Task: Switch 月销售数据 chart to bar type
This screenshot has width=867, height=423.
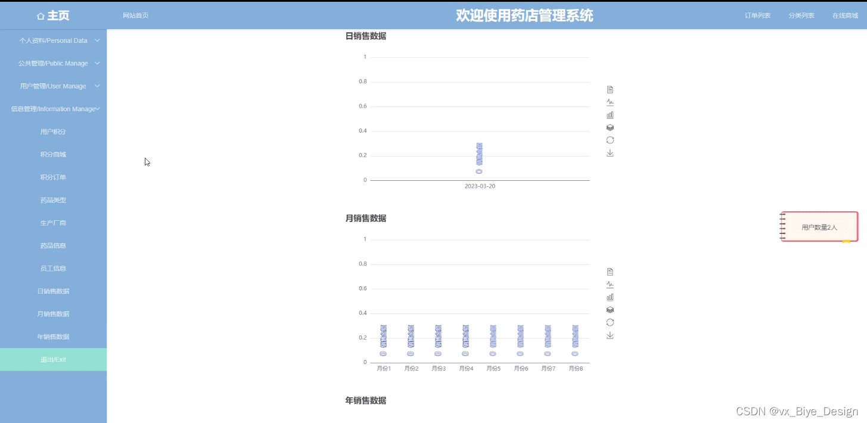Action: [x=610, y=297]
